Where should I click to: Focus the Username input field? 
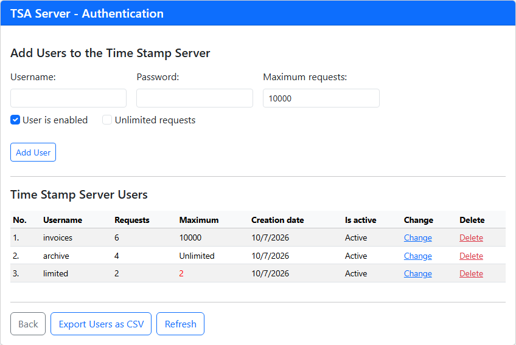click(68, 98)
